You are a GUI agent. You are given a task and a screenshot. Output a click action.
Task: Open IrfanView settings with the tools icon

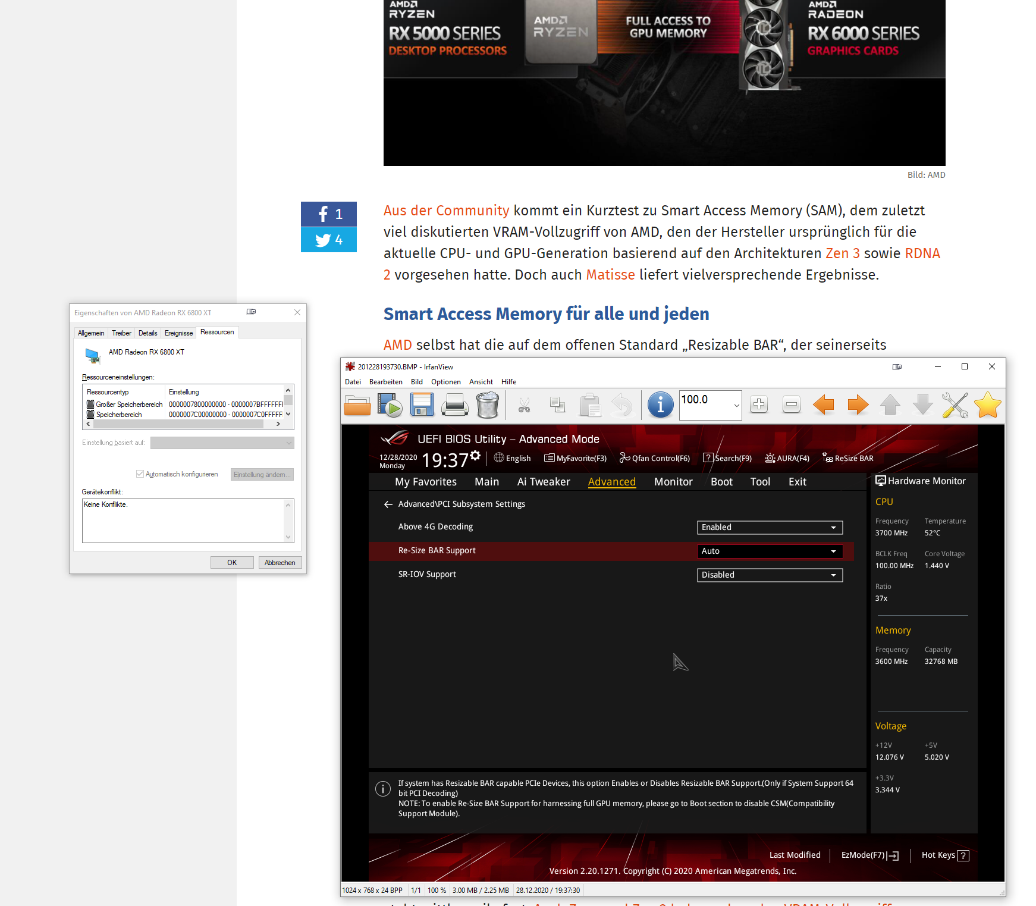[x=955, y=405]
